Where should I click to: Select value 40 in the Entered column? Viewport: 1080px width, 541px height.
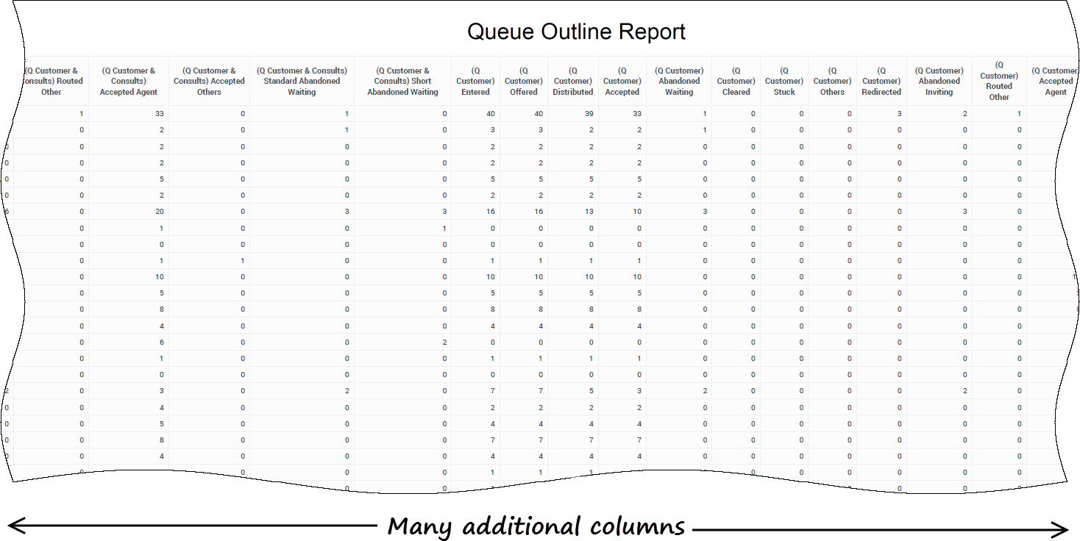pyautogui.click(x=491, y=114)
